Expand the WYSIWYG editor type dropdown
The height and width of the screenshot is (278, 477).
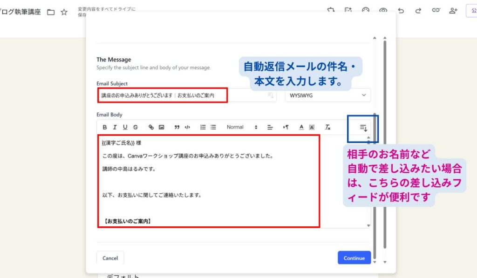[327, 95]
